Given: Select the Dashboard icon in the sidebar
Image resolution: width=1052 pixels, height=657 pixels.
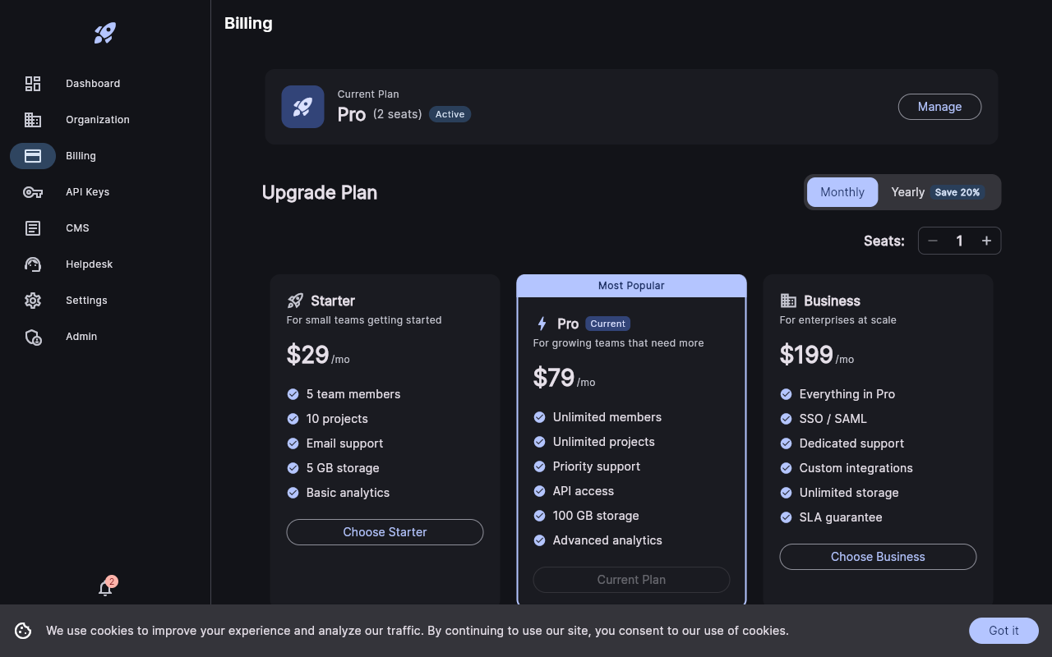Looking at the screenshot, I should (x=33, y=84).
